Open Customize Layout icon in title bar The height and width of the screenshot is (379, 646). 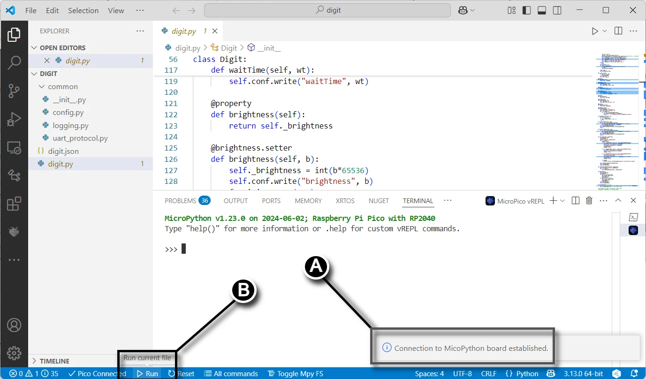[512, 10]
